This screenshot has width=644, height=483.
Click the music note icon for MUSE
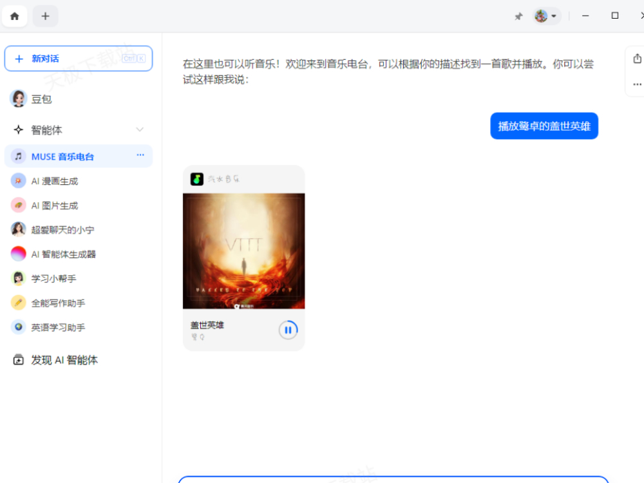point(19,156)
